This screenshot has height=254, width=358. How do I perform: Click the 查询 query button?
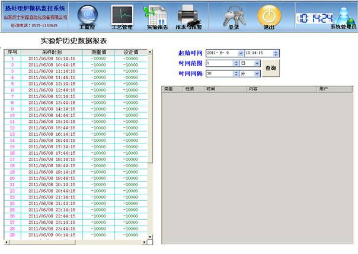(x=270, y=69)
